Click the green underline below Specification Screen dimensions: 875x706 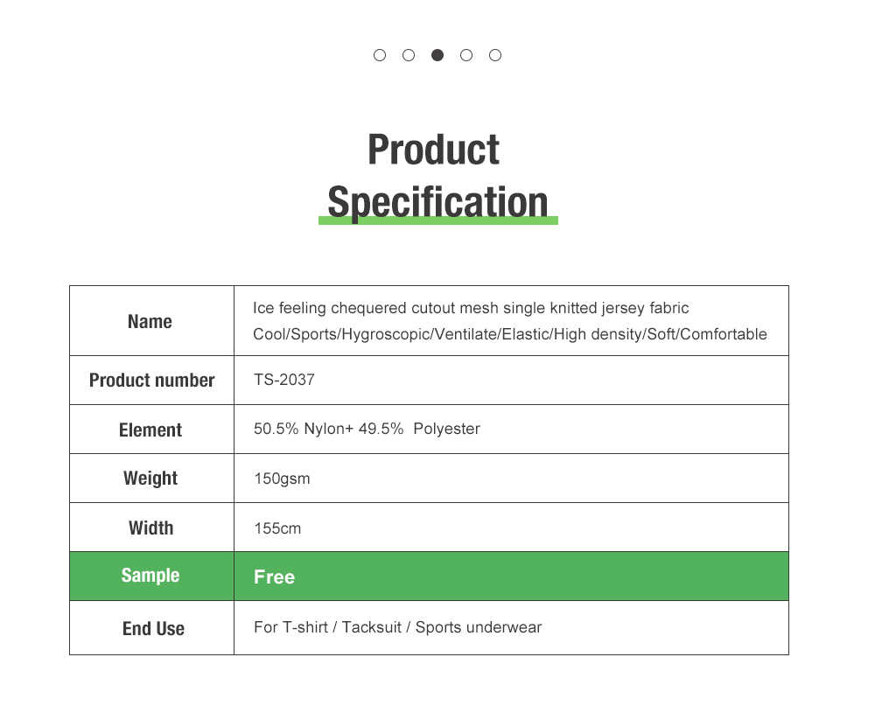[x=438, y=221]
